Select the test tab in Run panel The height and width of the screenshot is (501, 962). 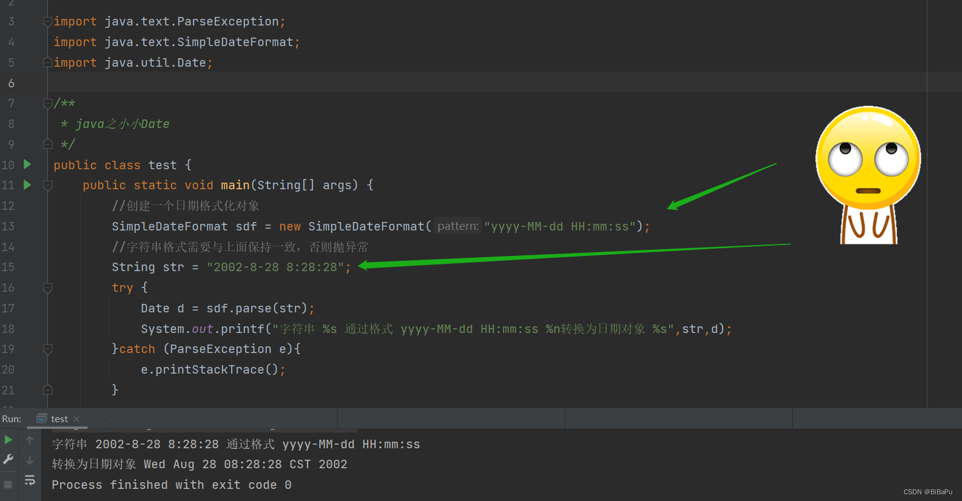[x=59, y=419]
